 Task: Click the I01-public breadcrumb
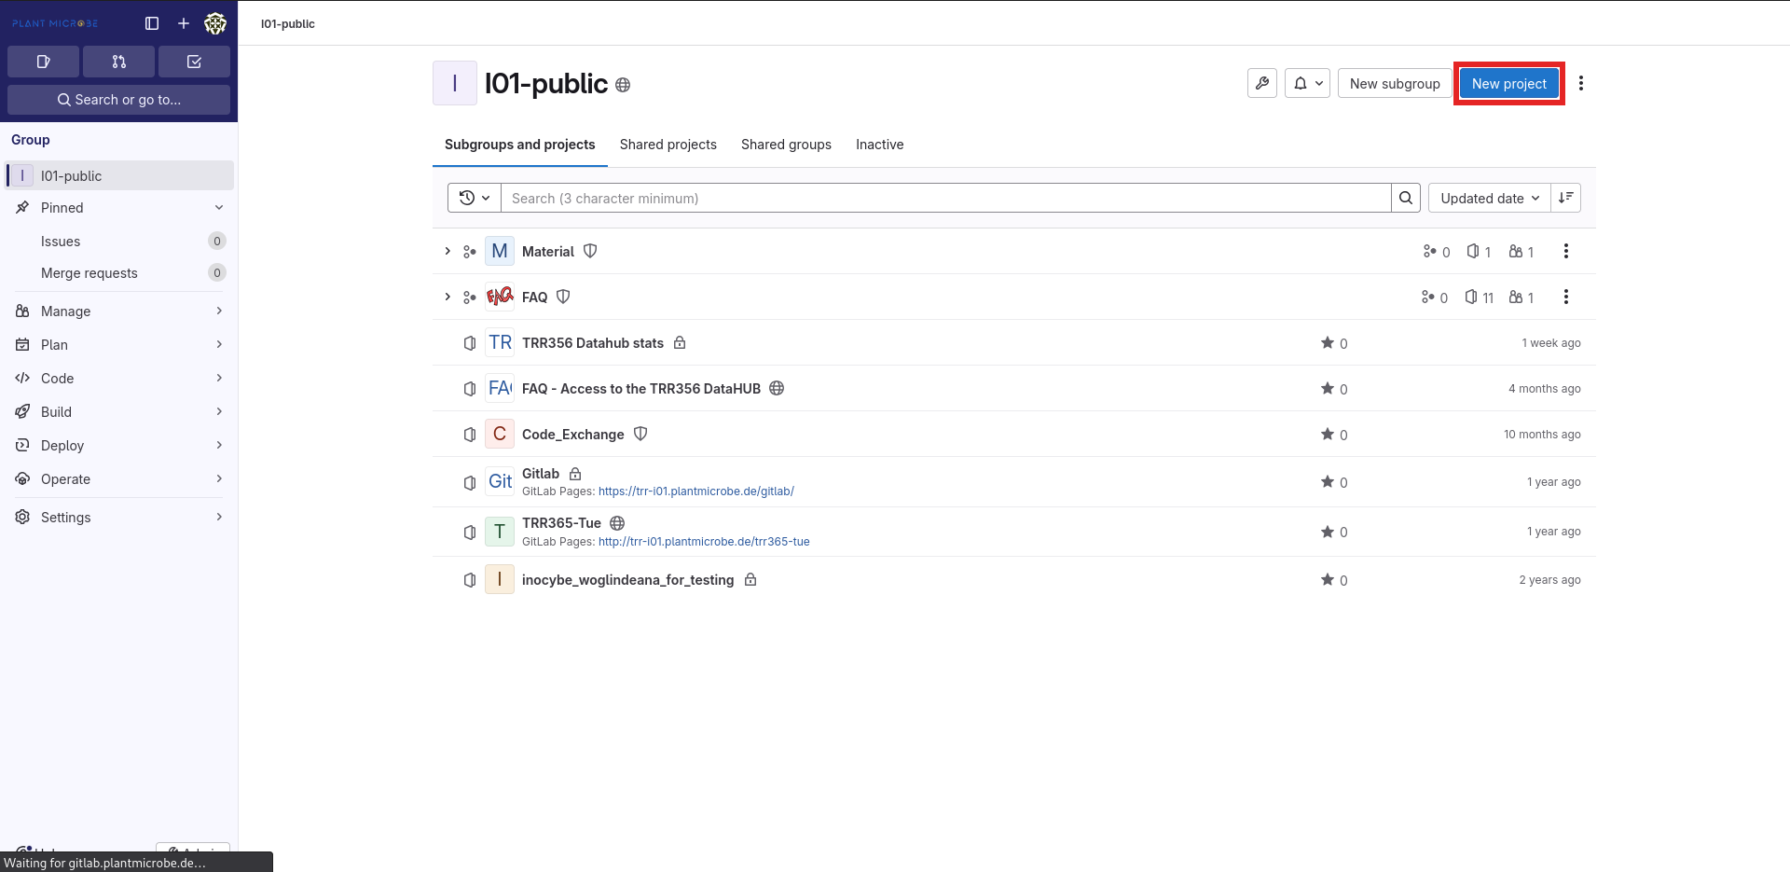(x=288, y=23)
